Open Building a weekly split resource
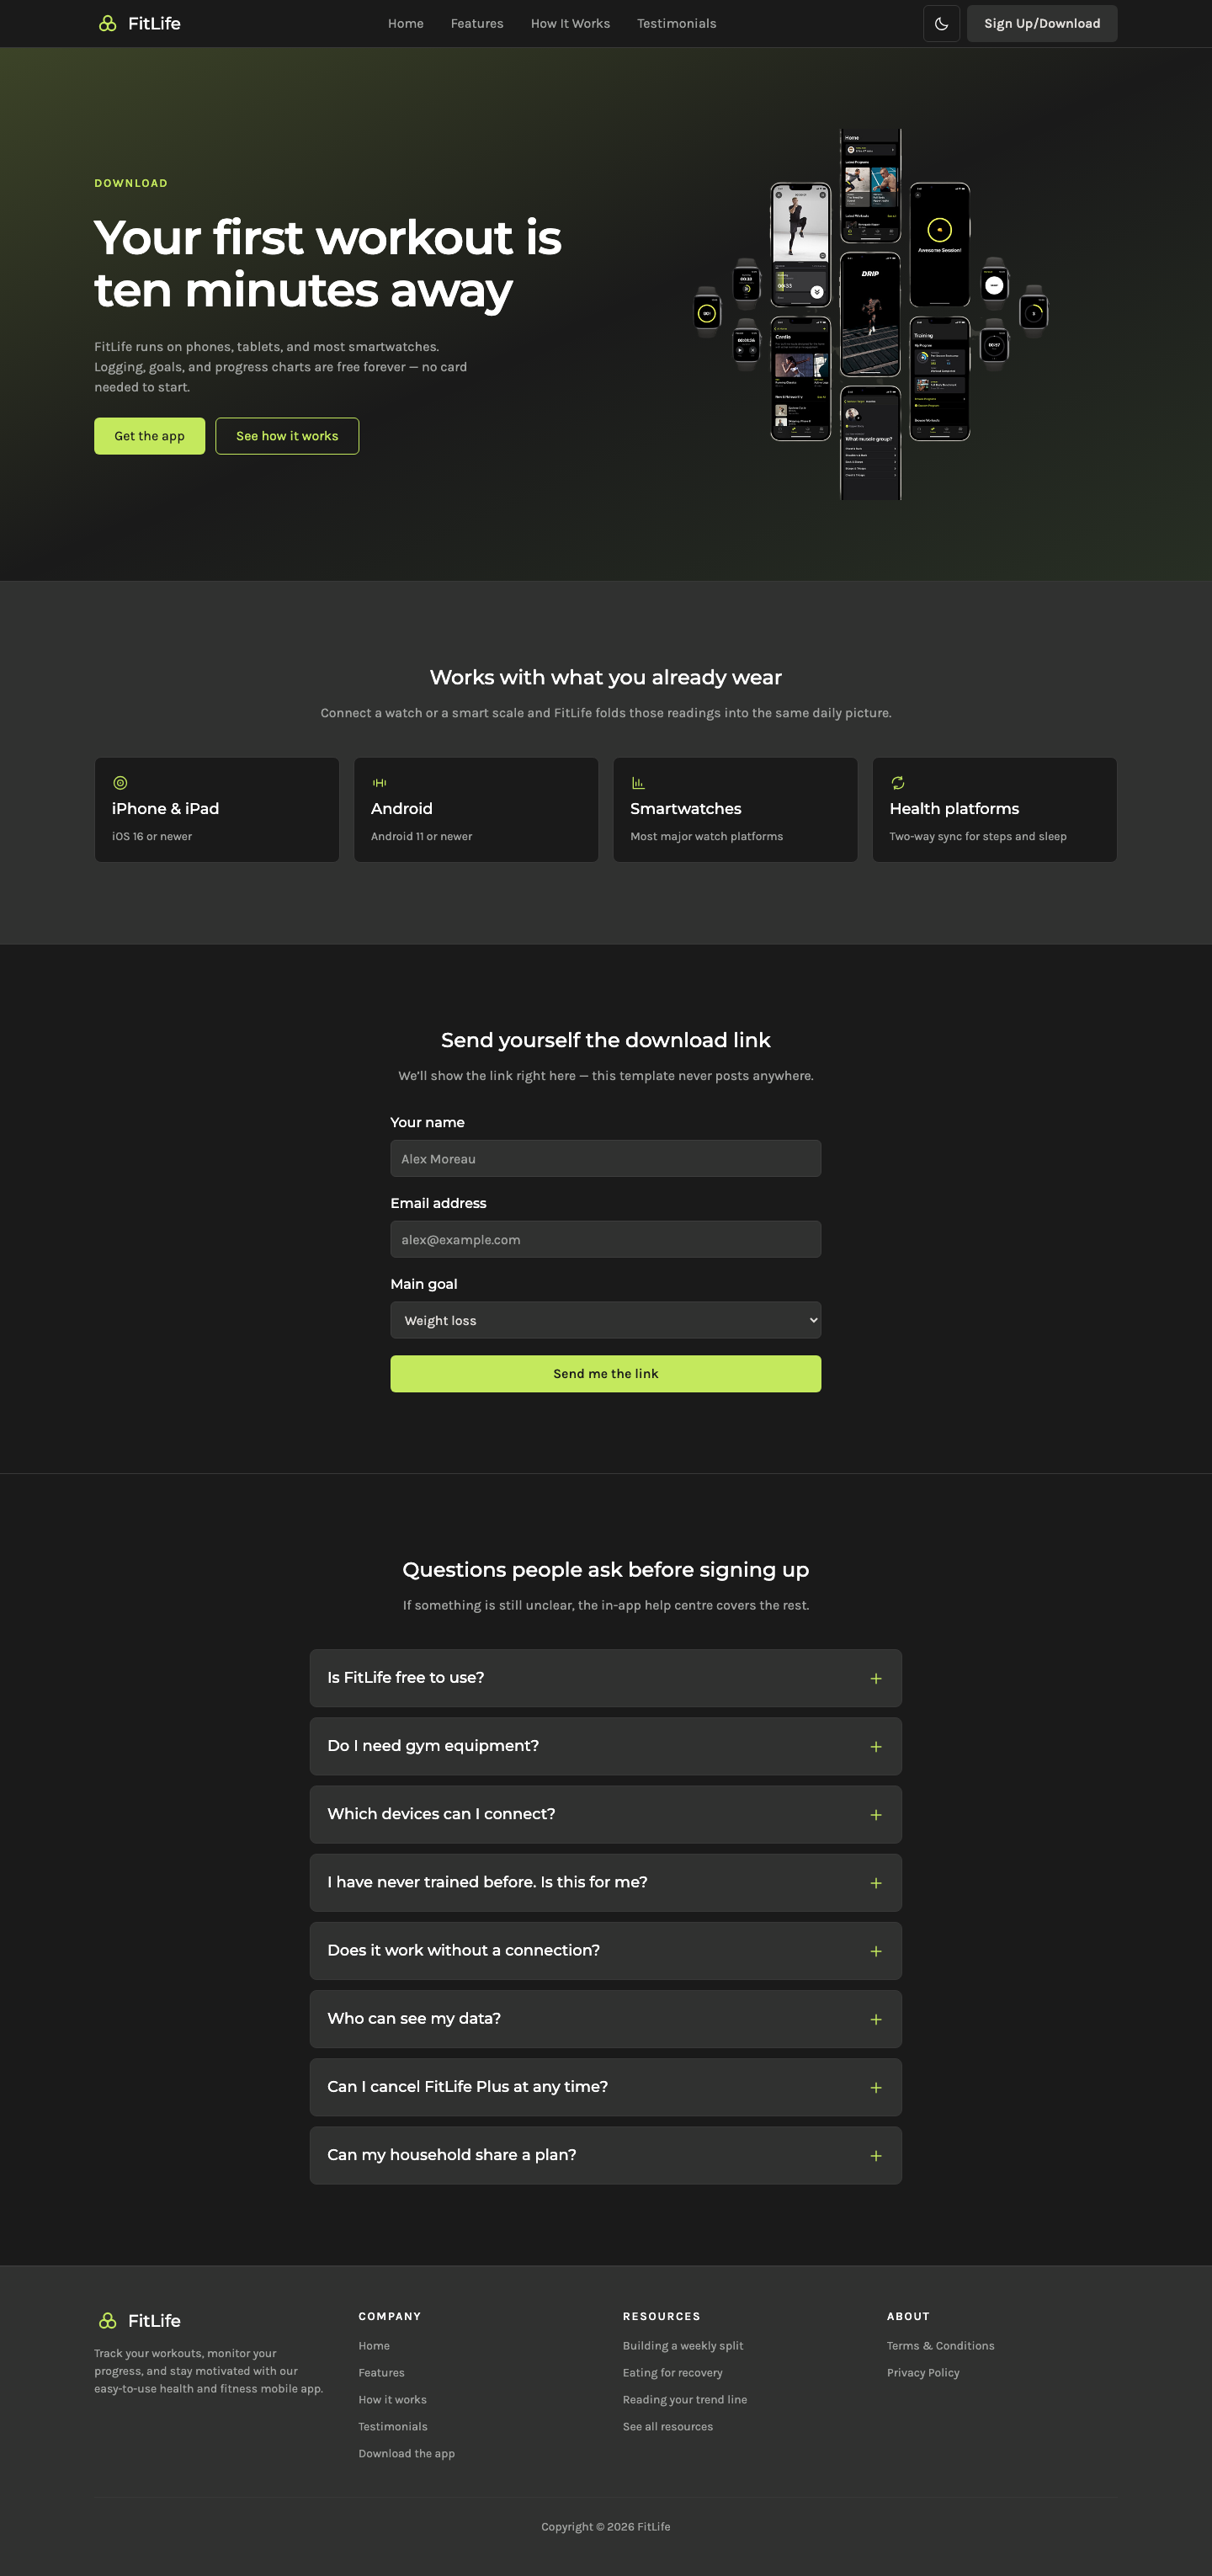Viewport: 1212px width, 2576px height. click(x=683, y=2346)
